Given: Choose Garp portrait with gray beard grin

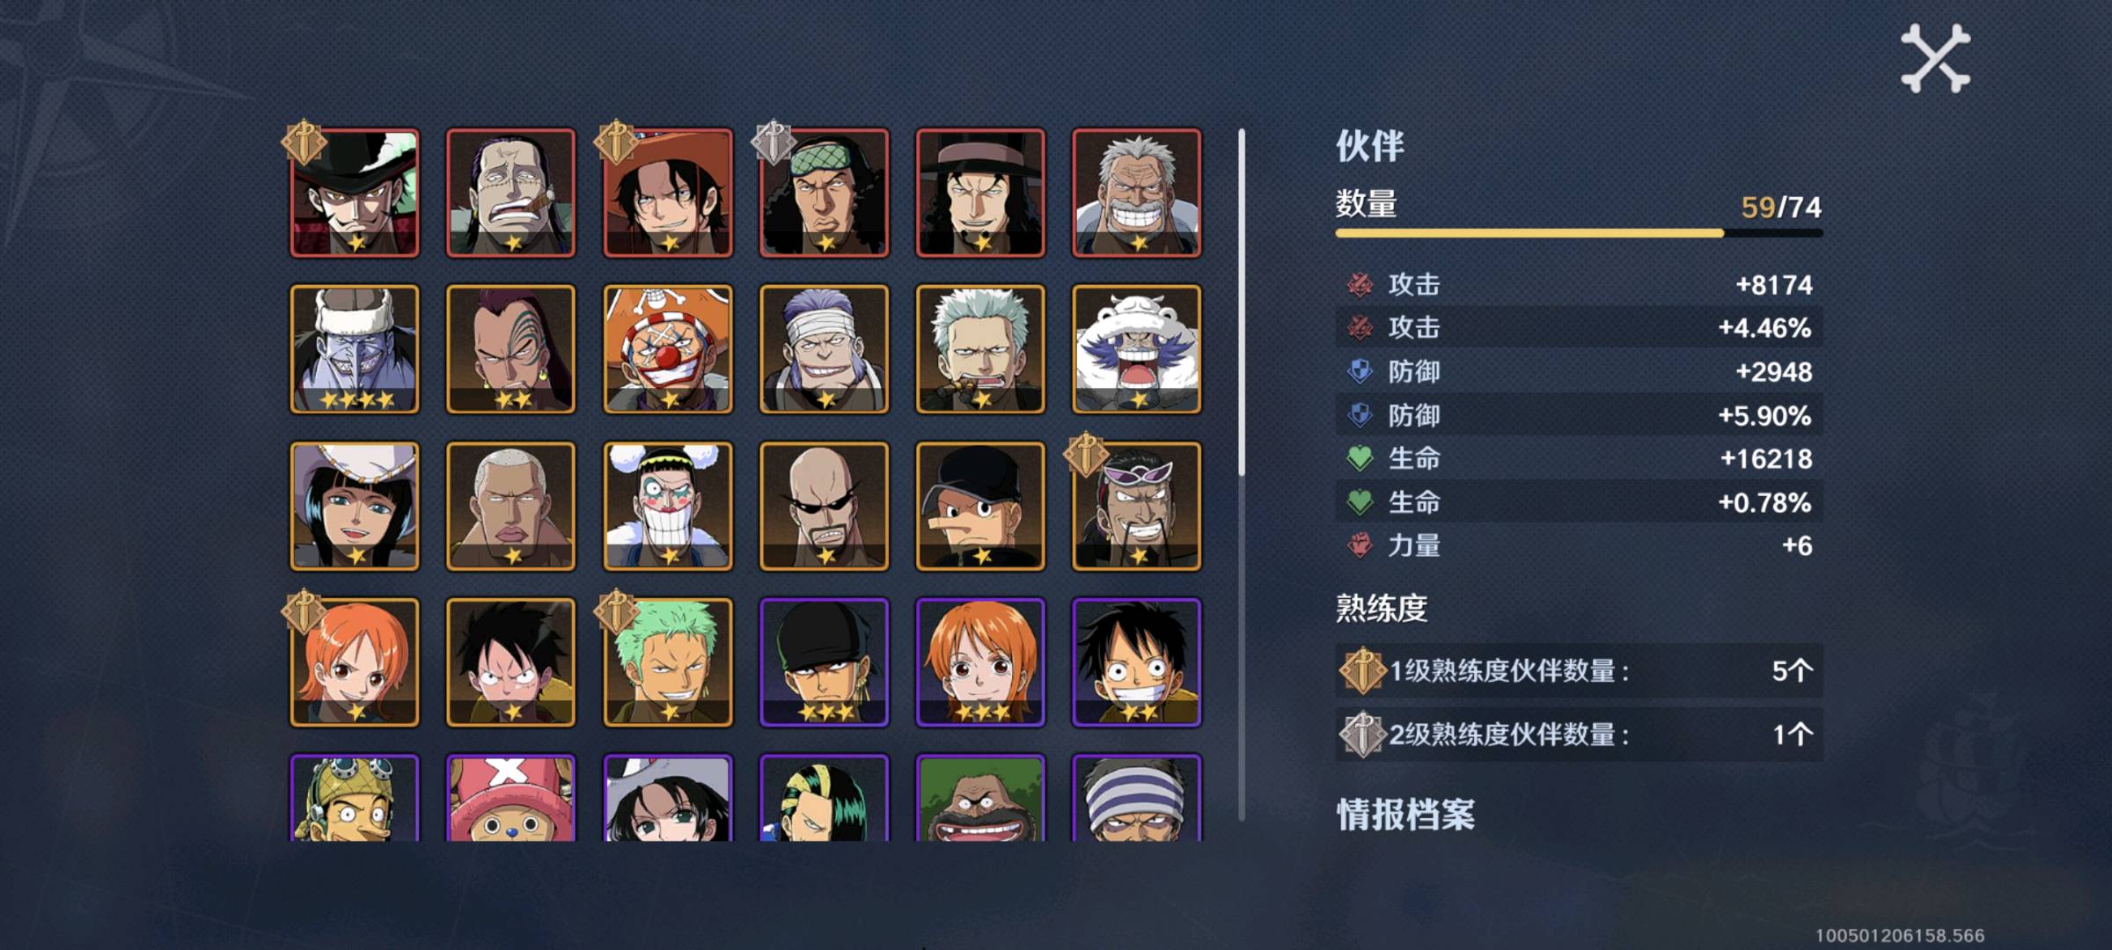Looking at the screenshot, I should pyautogui.click(x=1136, y=193).
